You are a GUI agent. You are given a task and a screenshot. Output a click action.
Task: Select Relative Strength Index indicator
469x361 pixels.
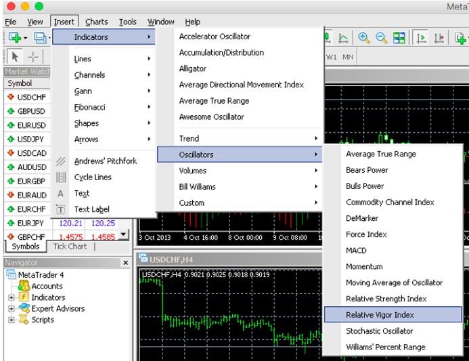click(x=393, y=299)
